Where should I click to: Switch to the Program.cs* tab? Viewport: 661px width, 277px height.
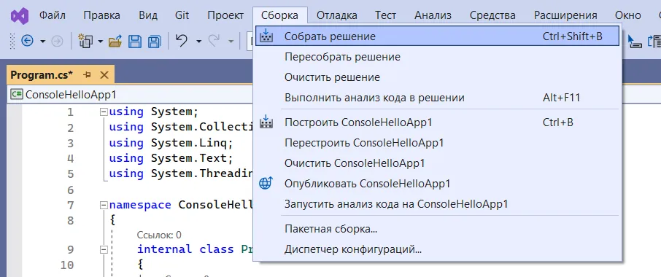click(42, 75)
